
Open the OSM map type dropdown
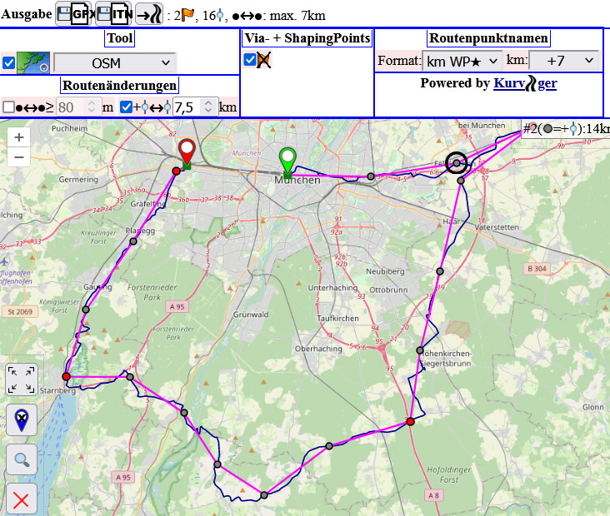[114, 63]
